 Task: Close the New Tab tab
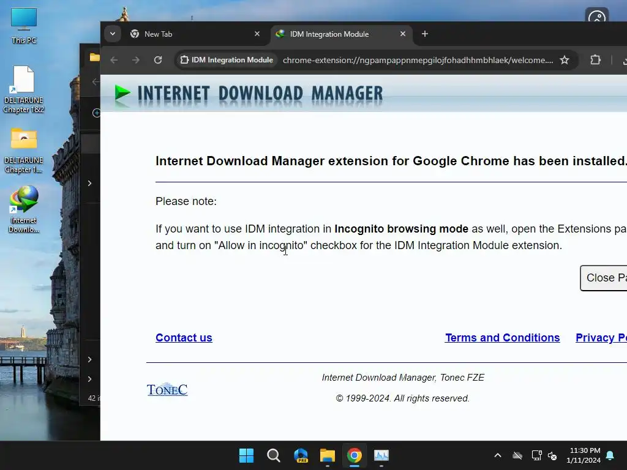pos(257,34)
